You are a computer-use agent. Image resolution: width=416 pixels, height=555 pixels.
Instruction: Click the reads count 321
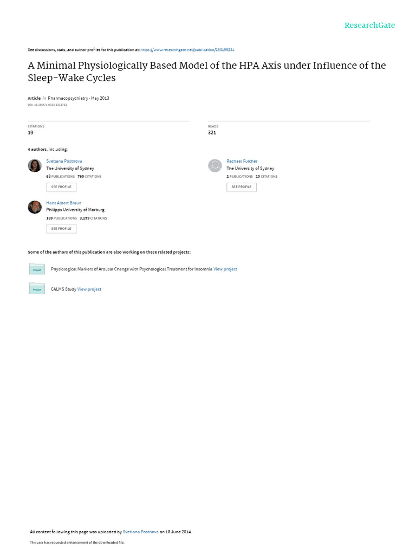(212, 132)
